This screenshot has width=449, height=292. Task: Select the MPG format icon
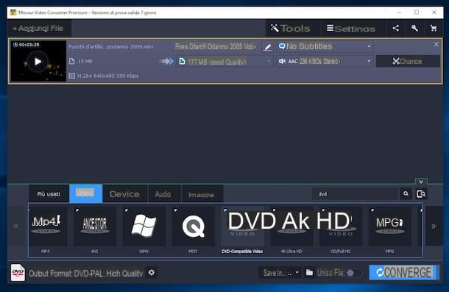[389, 226]
